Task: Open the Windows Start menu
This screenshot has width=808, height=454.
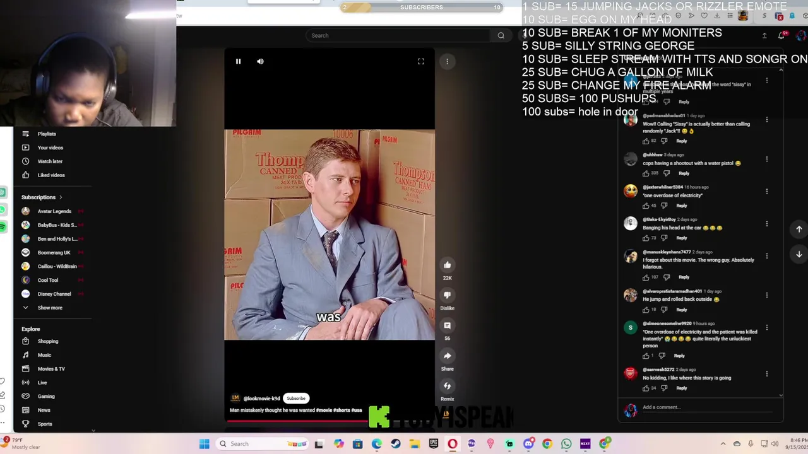Action: (204, 444)
